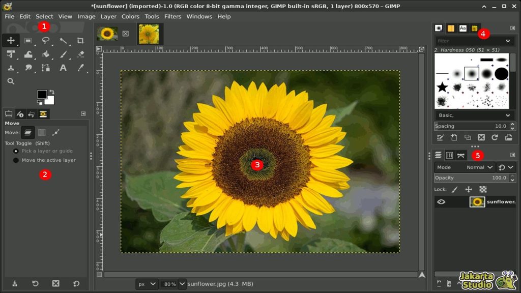Screen dimensions: 521x293
Task: Toggle visibility of the sunflower layer
Action: click(441, 202)
